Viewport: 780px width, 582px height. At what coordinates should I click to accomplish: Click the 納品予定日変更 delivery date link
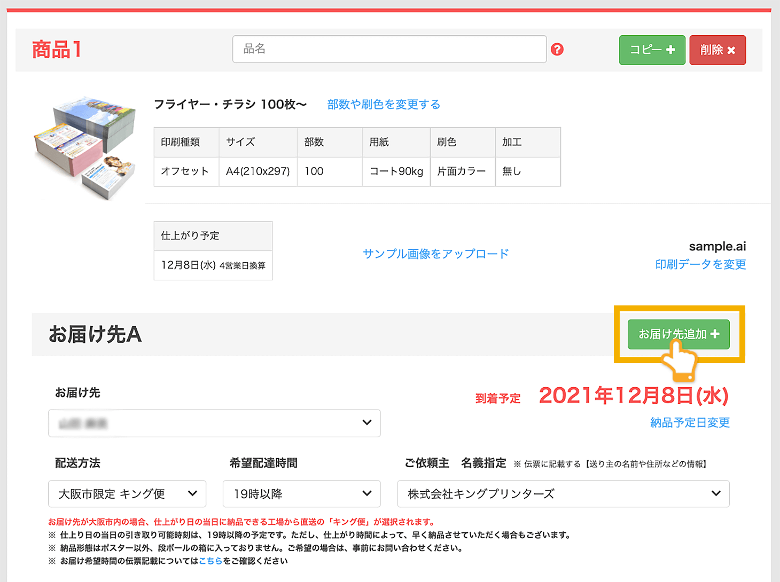[690, 422]
